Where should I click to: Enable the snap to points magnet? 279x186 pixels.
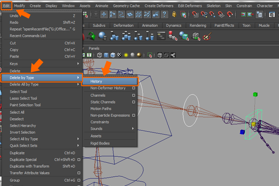tap(213, 14)
